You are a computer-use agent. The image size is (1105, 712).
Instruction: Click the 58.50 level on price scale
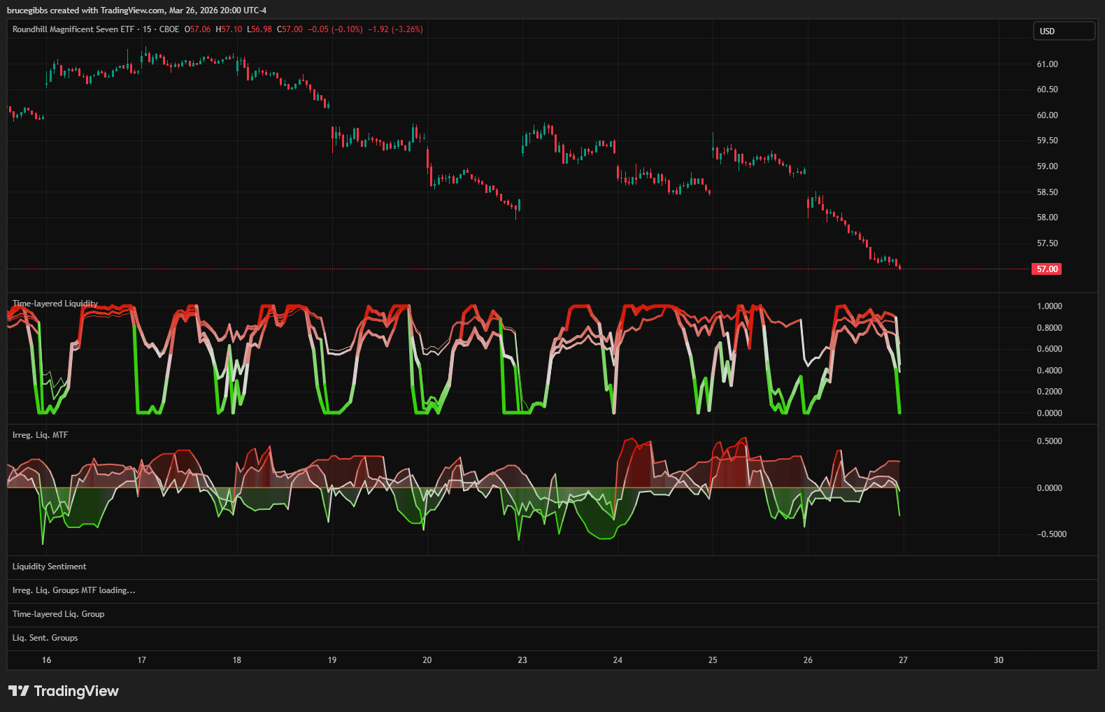(x=1047, y=192)
